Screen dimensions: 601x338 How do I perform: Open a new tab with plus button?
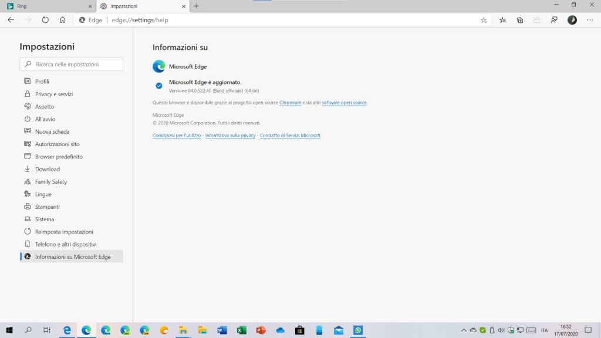tap(196, 6)
